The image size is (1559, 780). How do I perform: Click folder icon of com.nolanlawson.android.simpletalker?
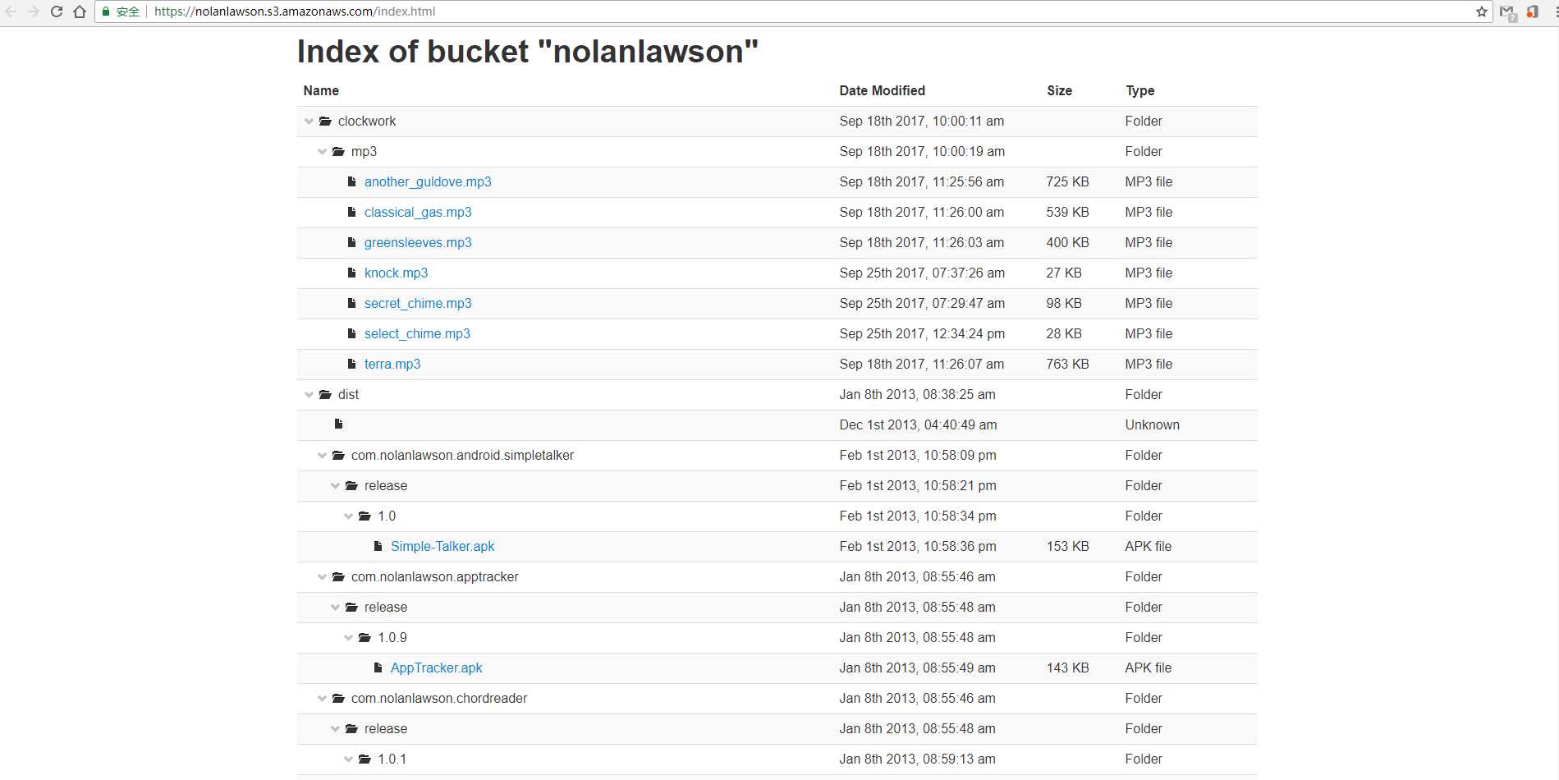click(338, 455)
